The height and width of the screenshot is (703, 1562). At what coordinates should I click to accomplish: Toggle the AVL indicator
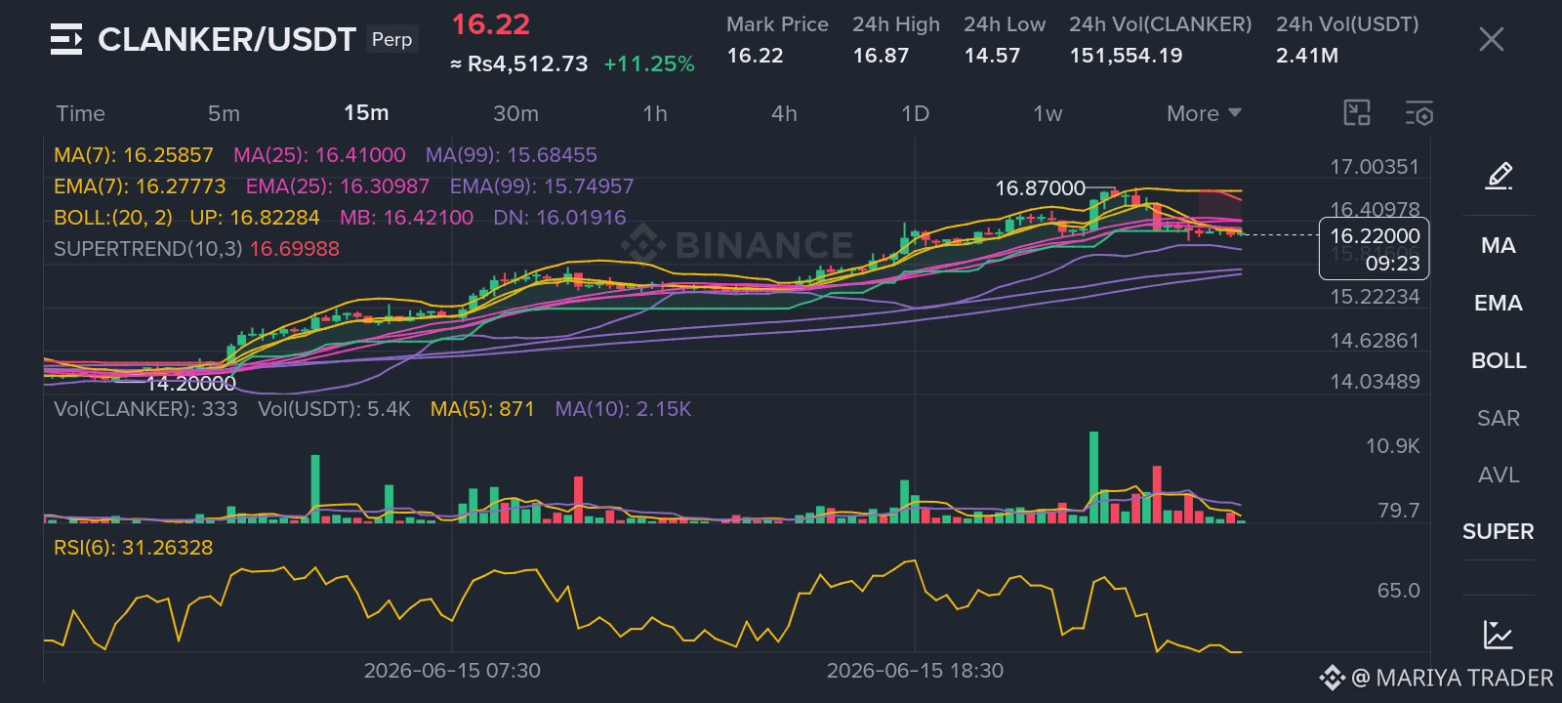[x=1499, y=475]
